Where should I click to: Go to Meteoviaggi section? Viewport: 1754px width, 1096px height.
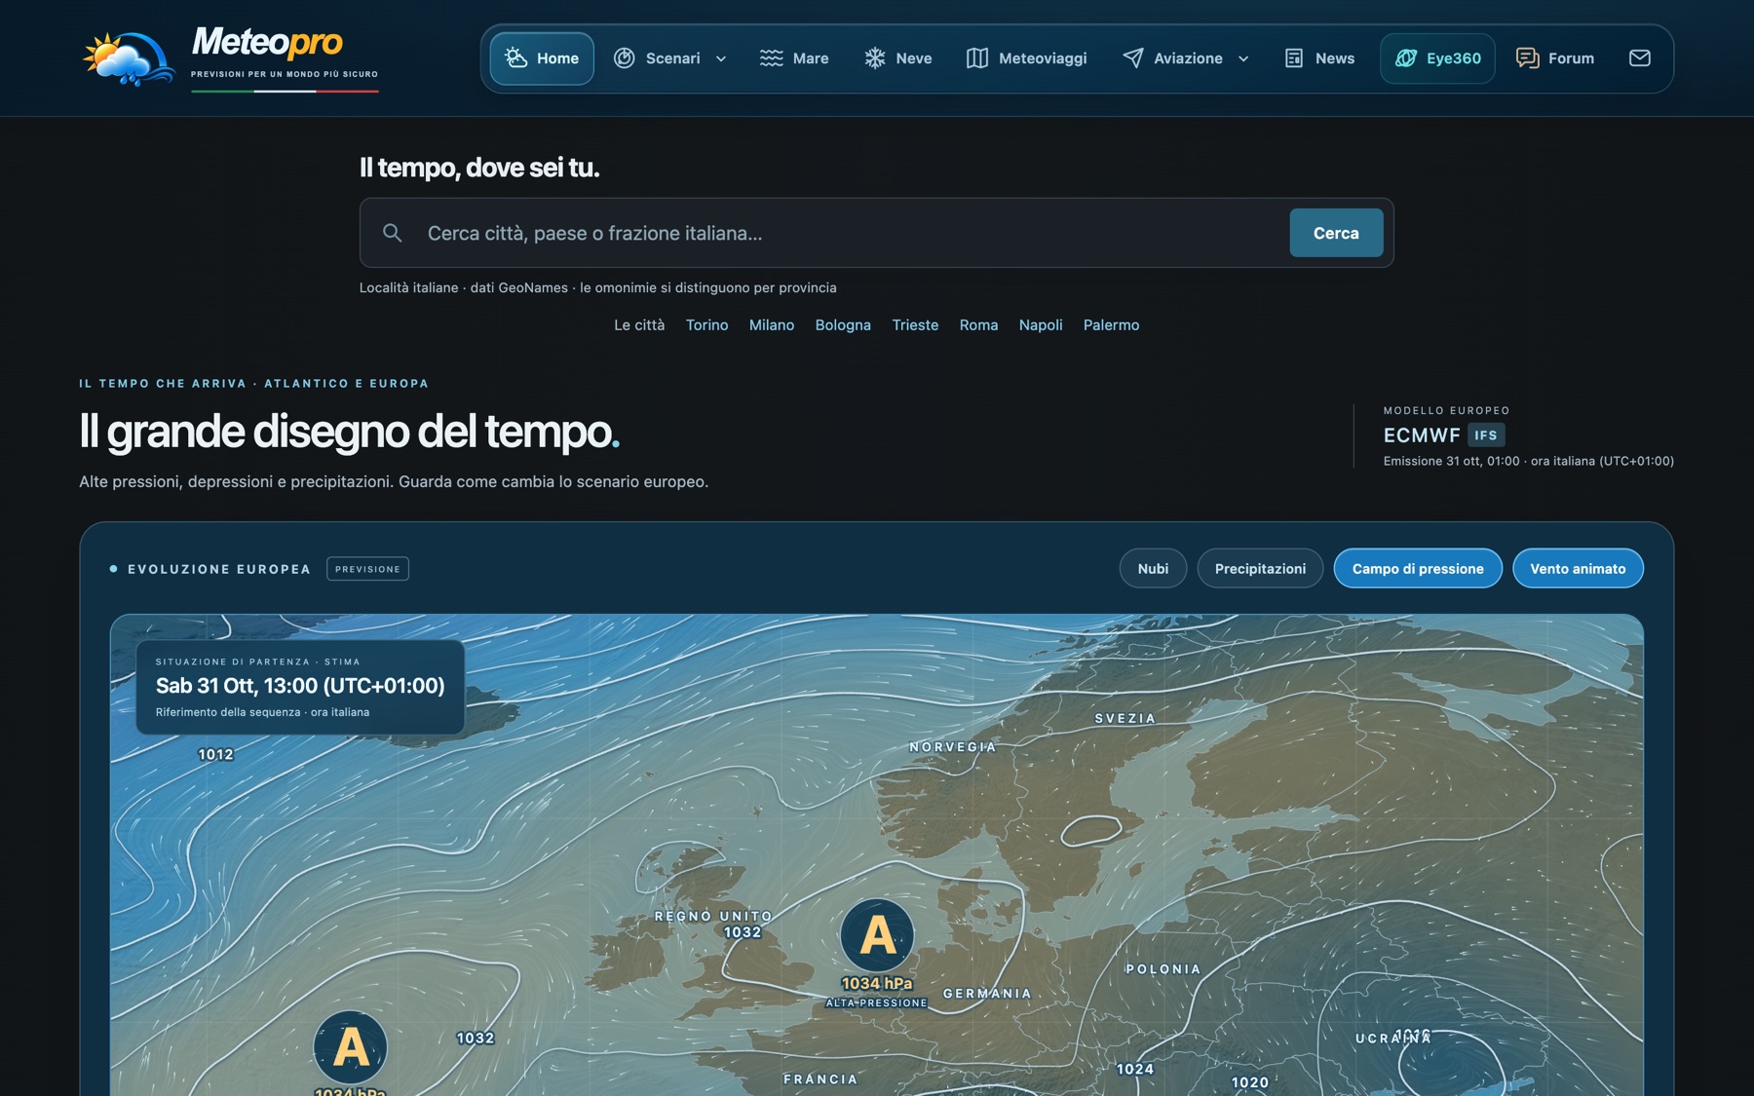[1026, 58]
